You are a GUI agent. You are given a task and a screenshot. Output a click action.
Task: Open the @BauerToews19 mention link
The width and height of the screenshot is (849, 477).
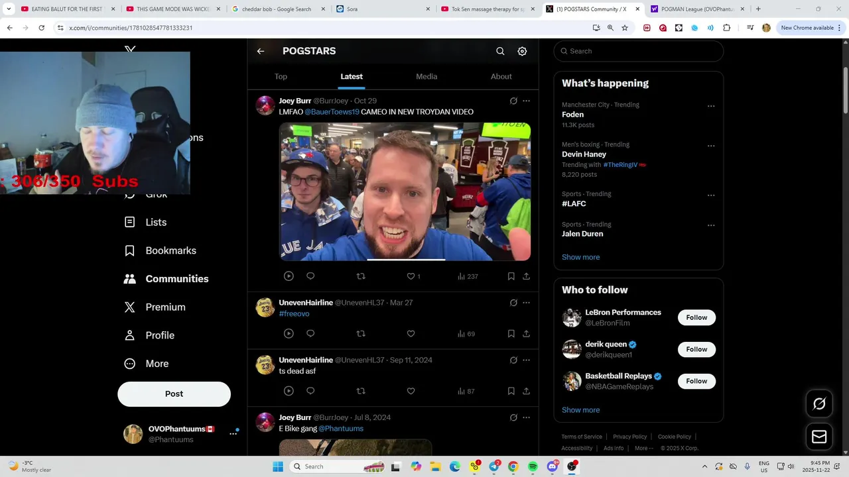332,112
